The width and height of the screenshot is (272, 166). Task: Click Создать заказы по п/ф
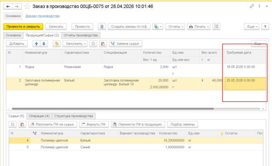[x=129, y=27]
